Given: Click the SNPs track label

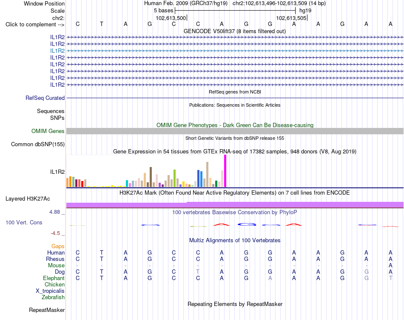Looking at the screenshot, I should coord(57,118).
